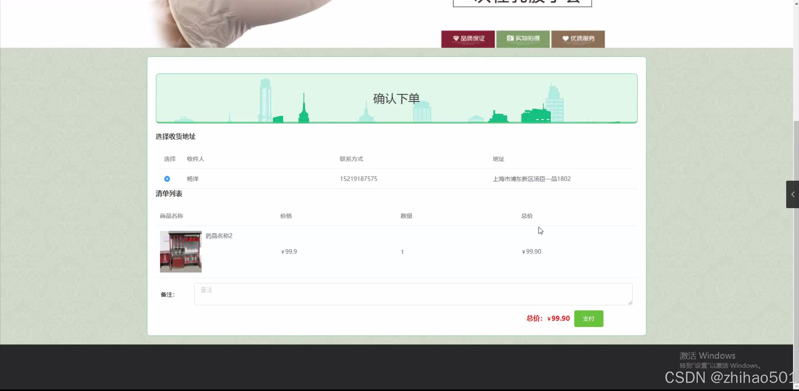
Task: Click the 地址 column header
Action: (x=498, y=159)
